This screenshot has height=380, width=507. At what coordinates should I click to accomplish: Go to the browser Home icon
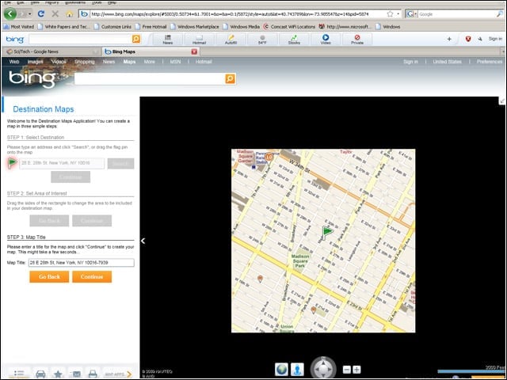pos(69,14)
